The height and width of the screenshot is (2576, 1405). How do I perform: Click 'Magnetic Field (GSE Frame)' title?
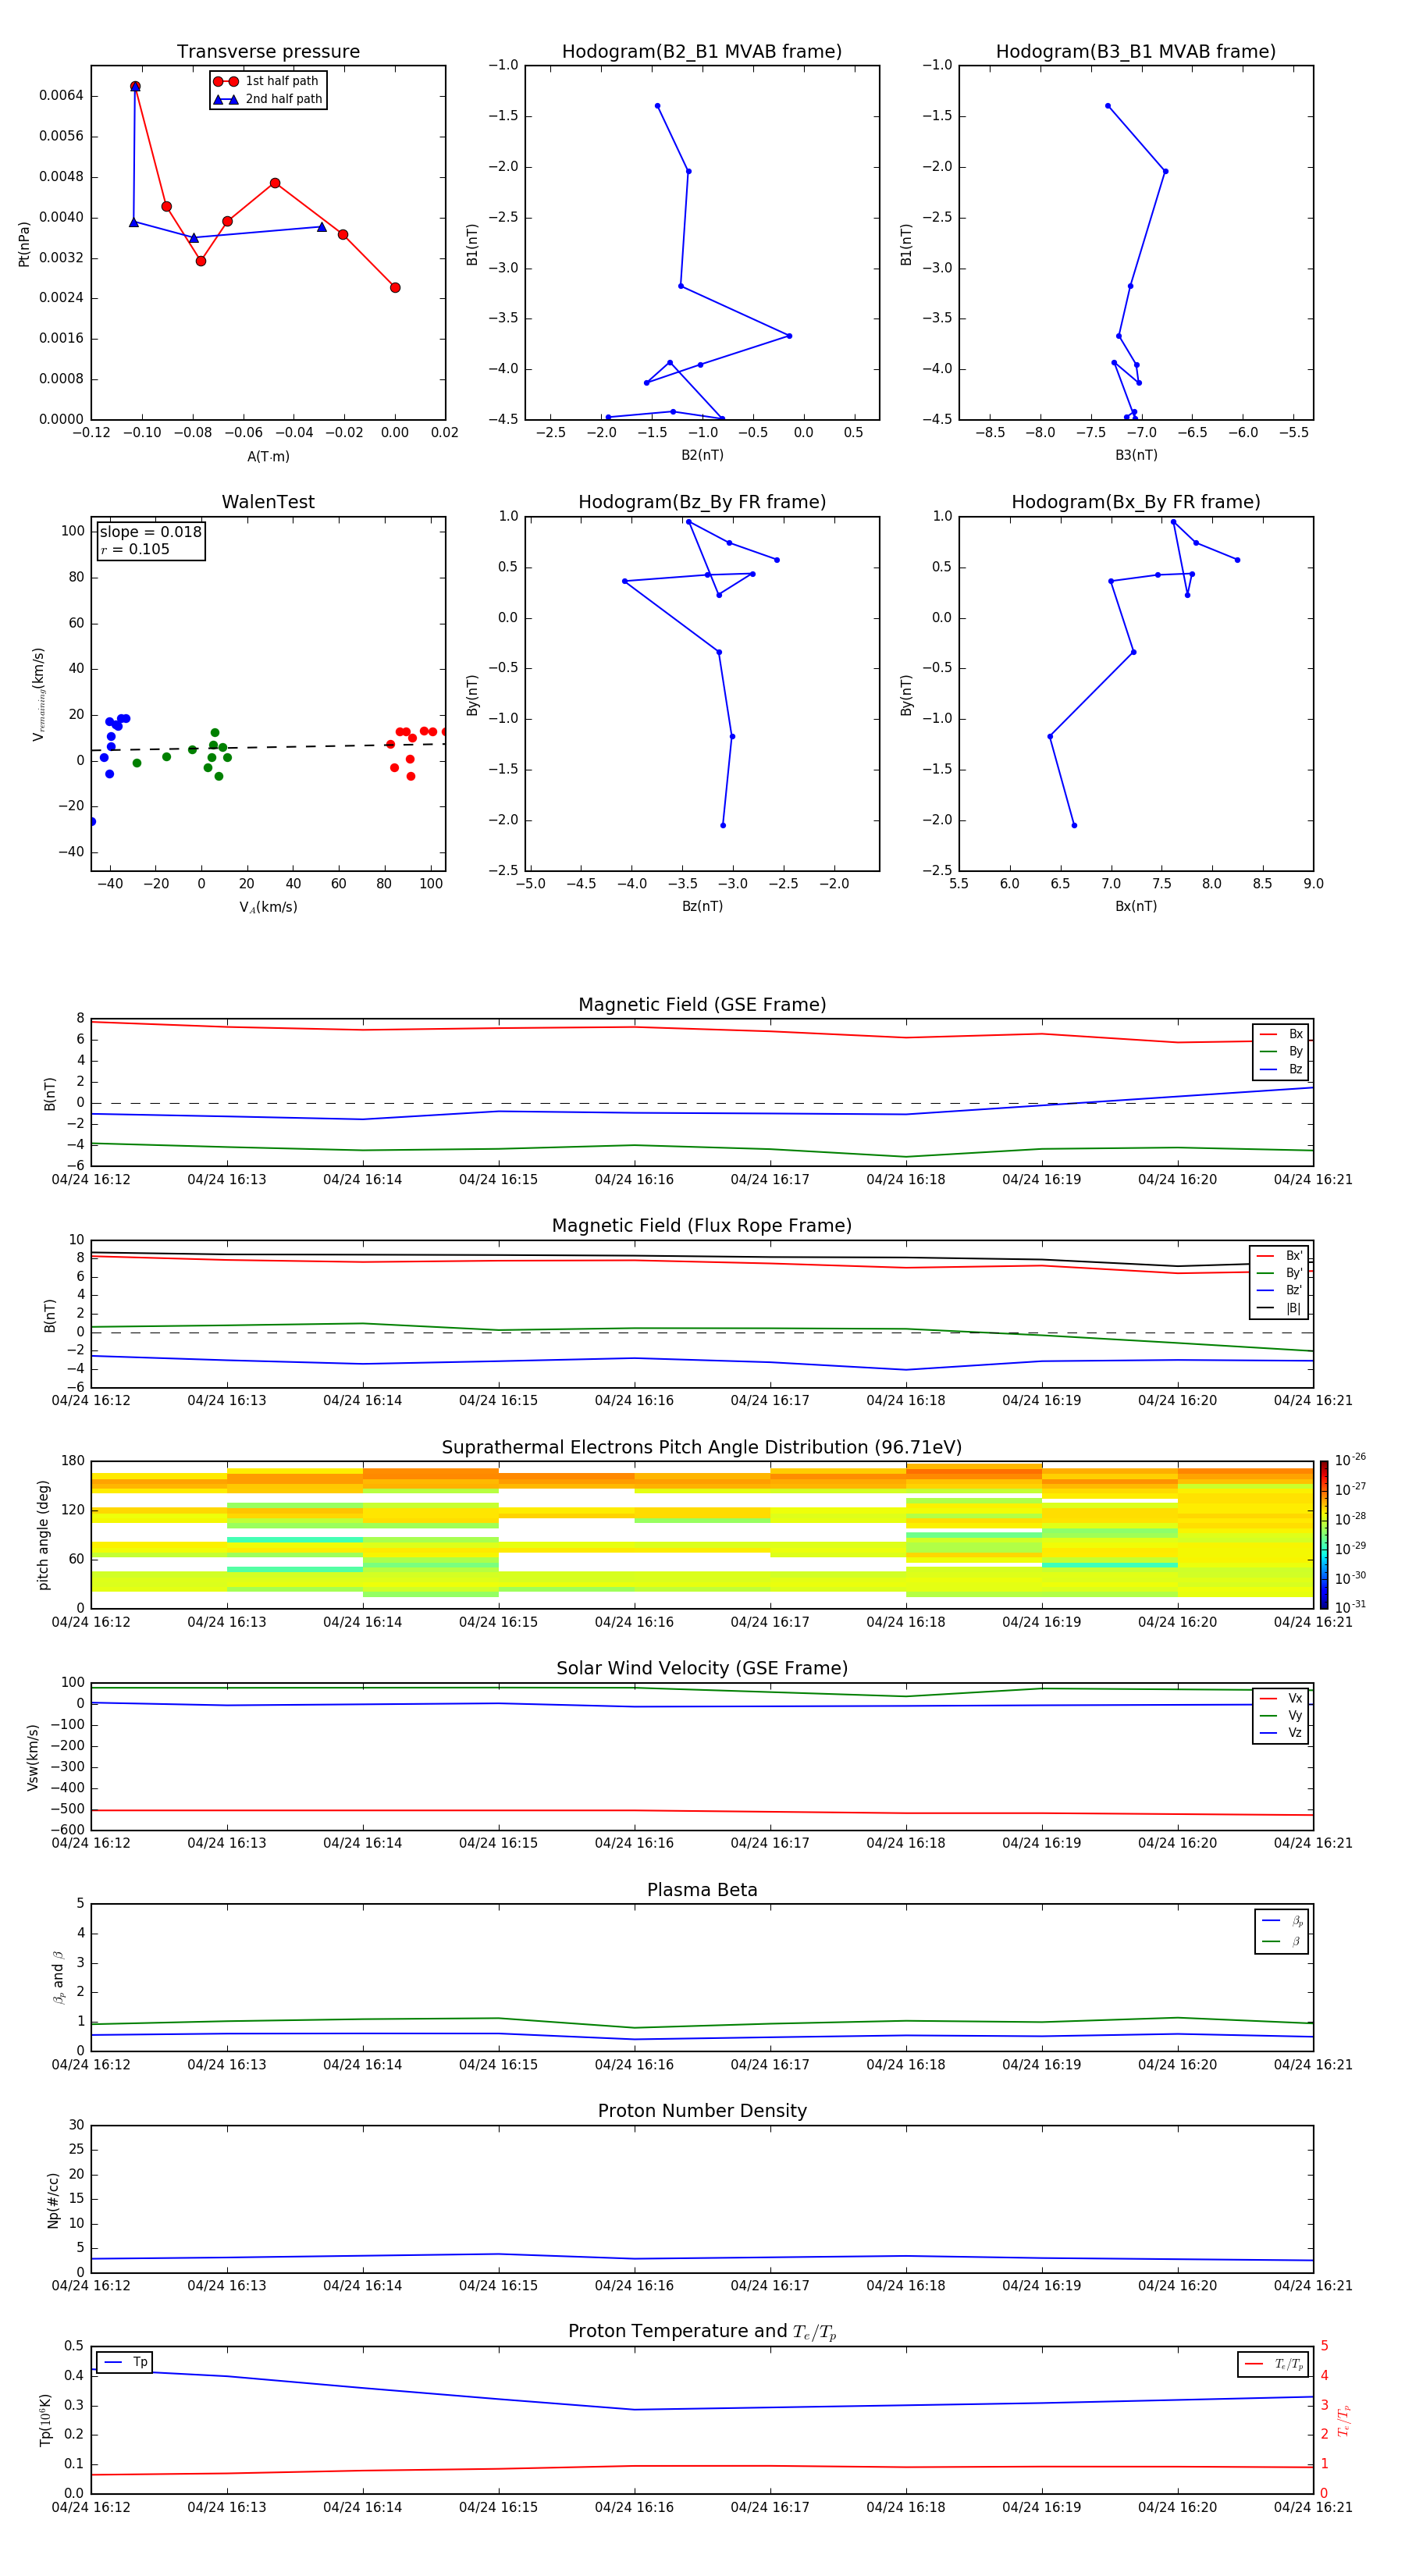pyautogui.click(x=702, y=1005)
